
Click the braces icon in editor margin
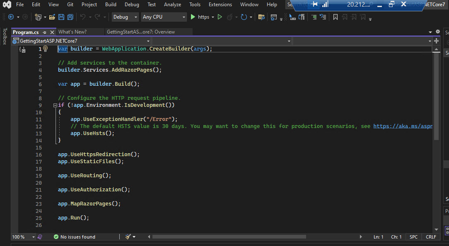click(22, 50)
